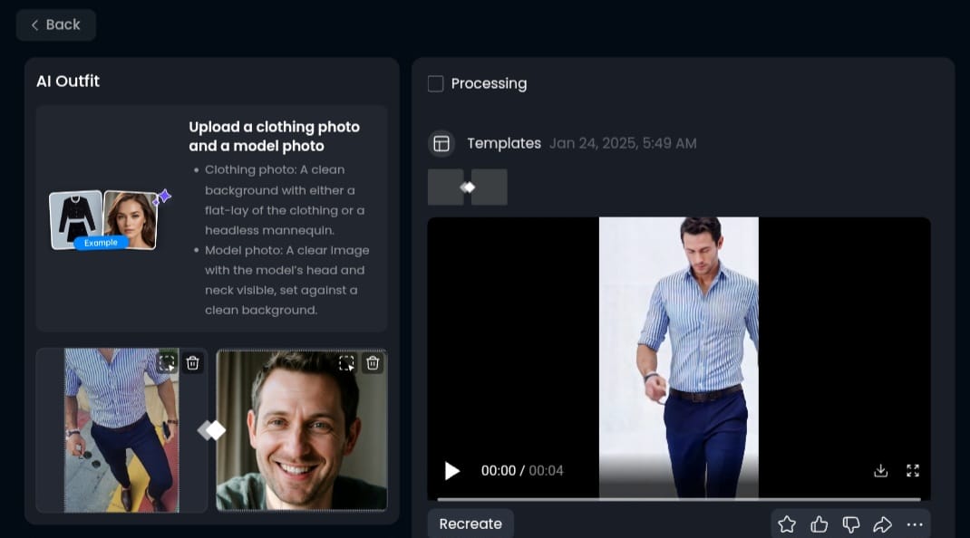Image resolution: width=970 pixels, height=538 pixels.
Task: Click the Back button
Action: [55, 24]
